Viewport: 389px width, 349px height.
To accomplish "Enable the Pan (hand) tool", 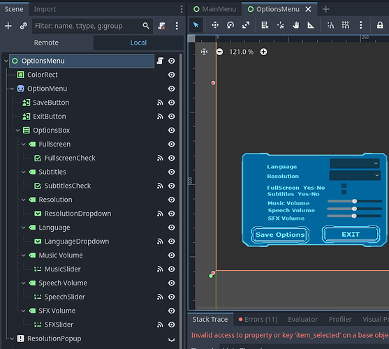I will coord(295,25).
